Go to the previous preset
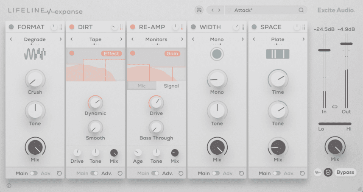Screen dimensions: 363x192 (212, 10)
